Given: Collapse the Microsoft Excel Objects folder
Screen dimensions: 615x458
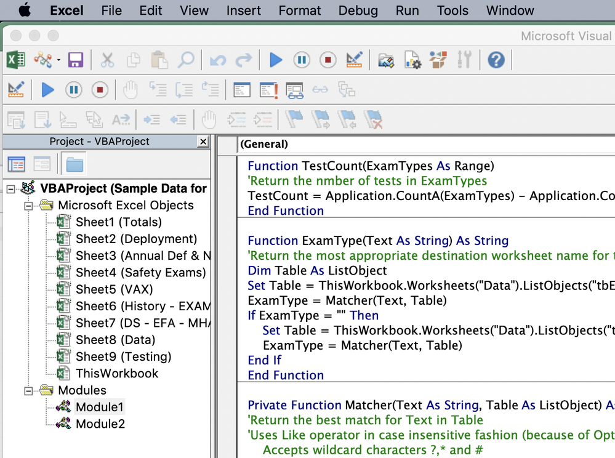Looking at the screenshot, I should point(28,206).
